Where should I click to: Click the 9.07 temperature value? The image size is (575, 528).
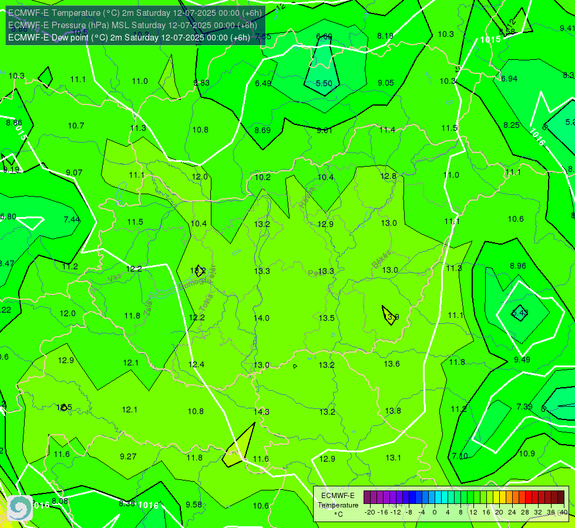74,172
